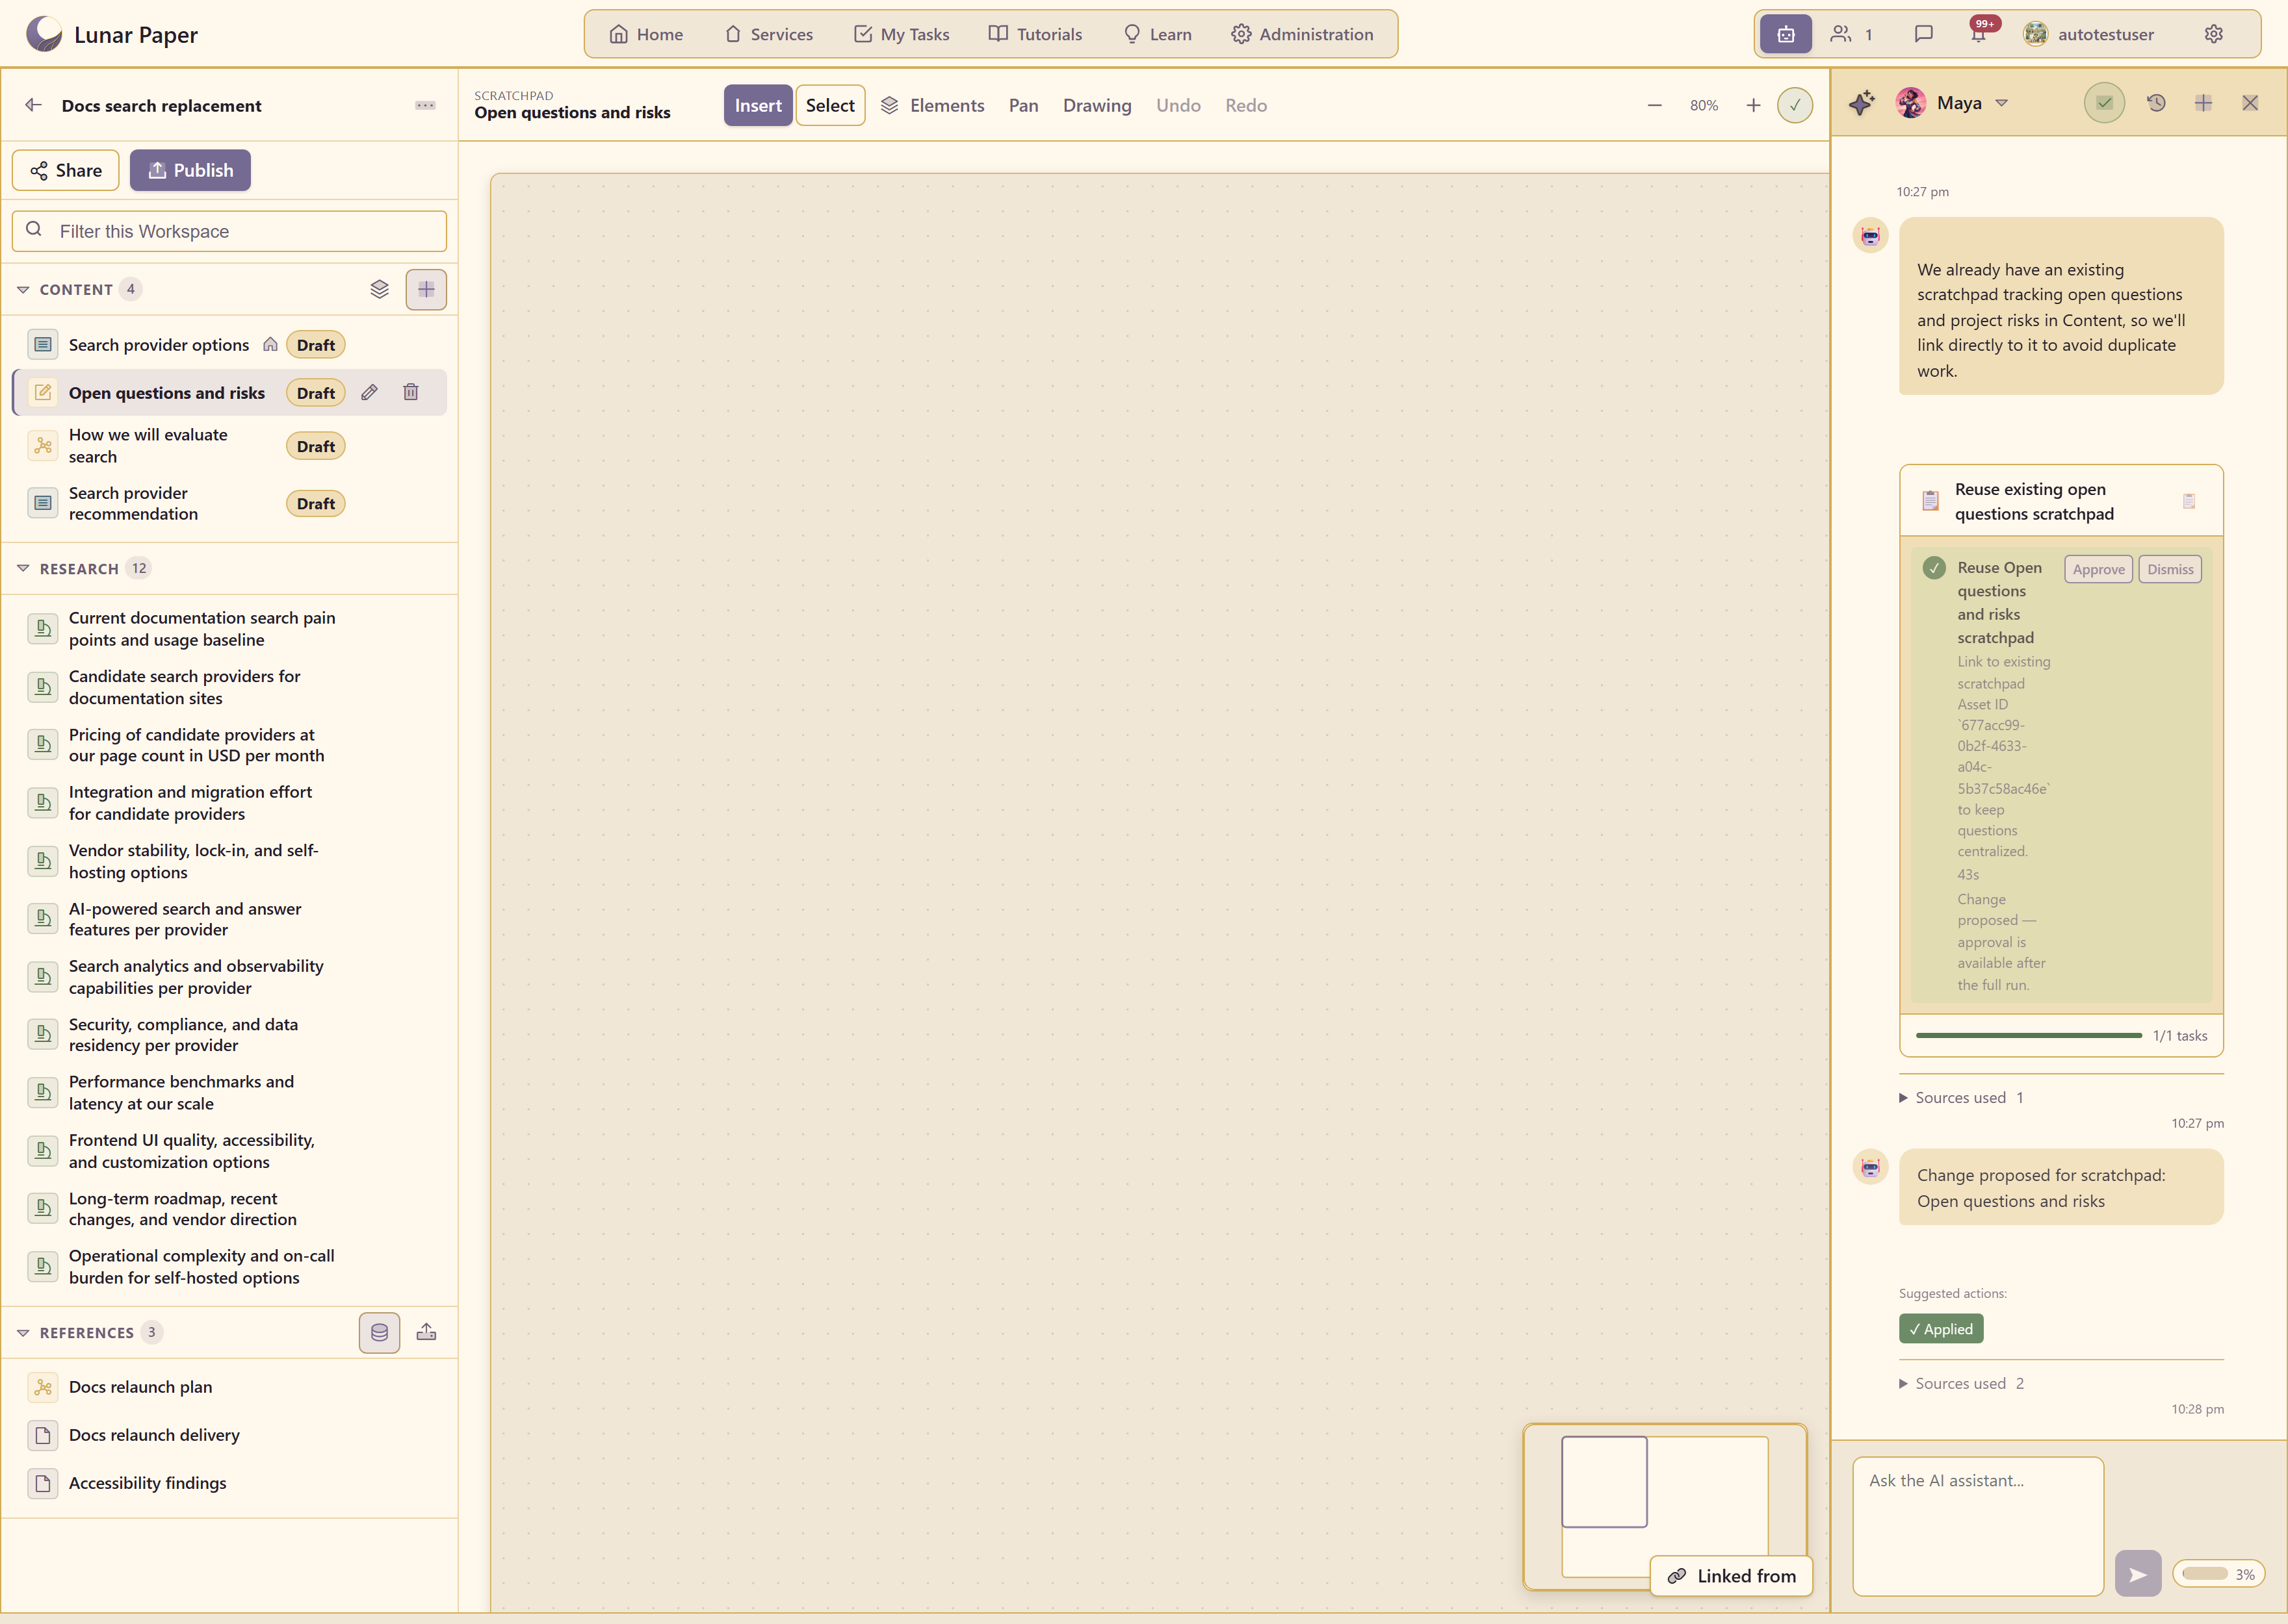2288x1624 pixels.
Task: Open the chat messages icon in top bar
Action: (1923, 34)
